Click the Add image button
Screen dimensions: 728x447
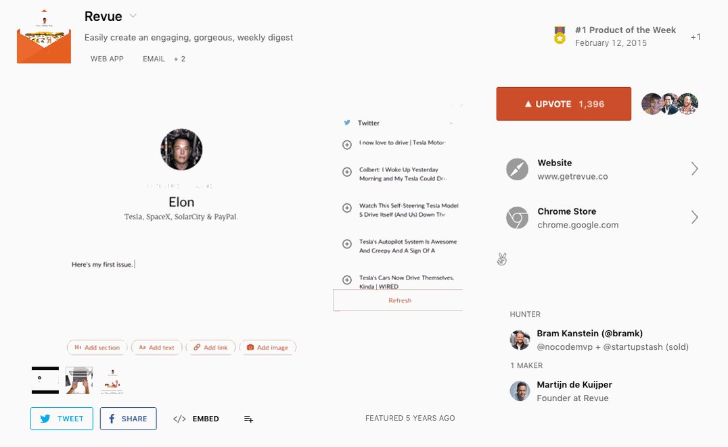point(268,348)
